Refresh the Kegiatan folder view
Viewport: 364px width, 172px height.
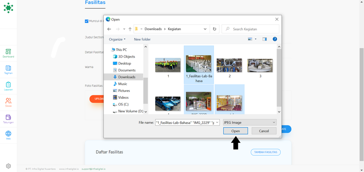(214, 29)
